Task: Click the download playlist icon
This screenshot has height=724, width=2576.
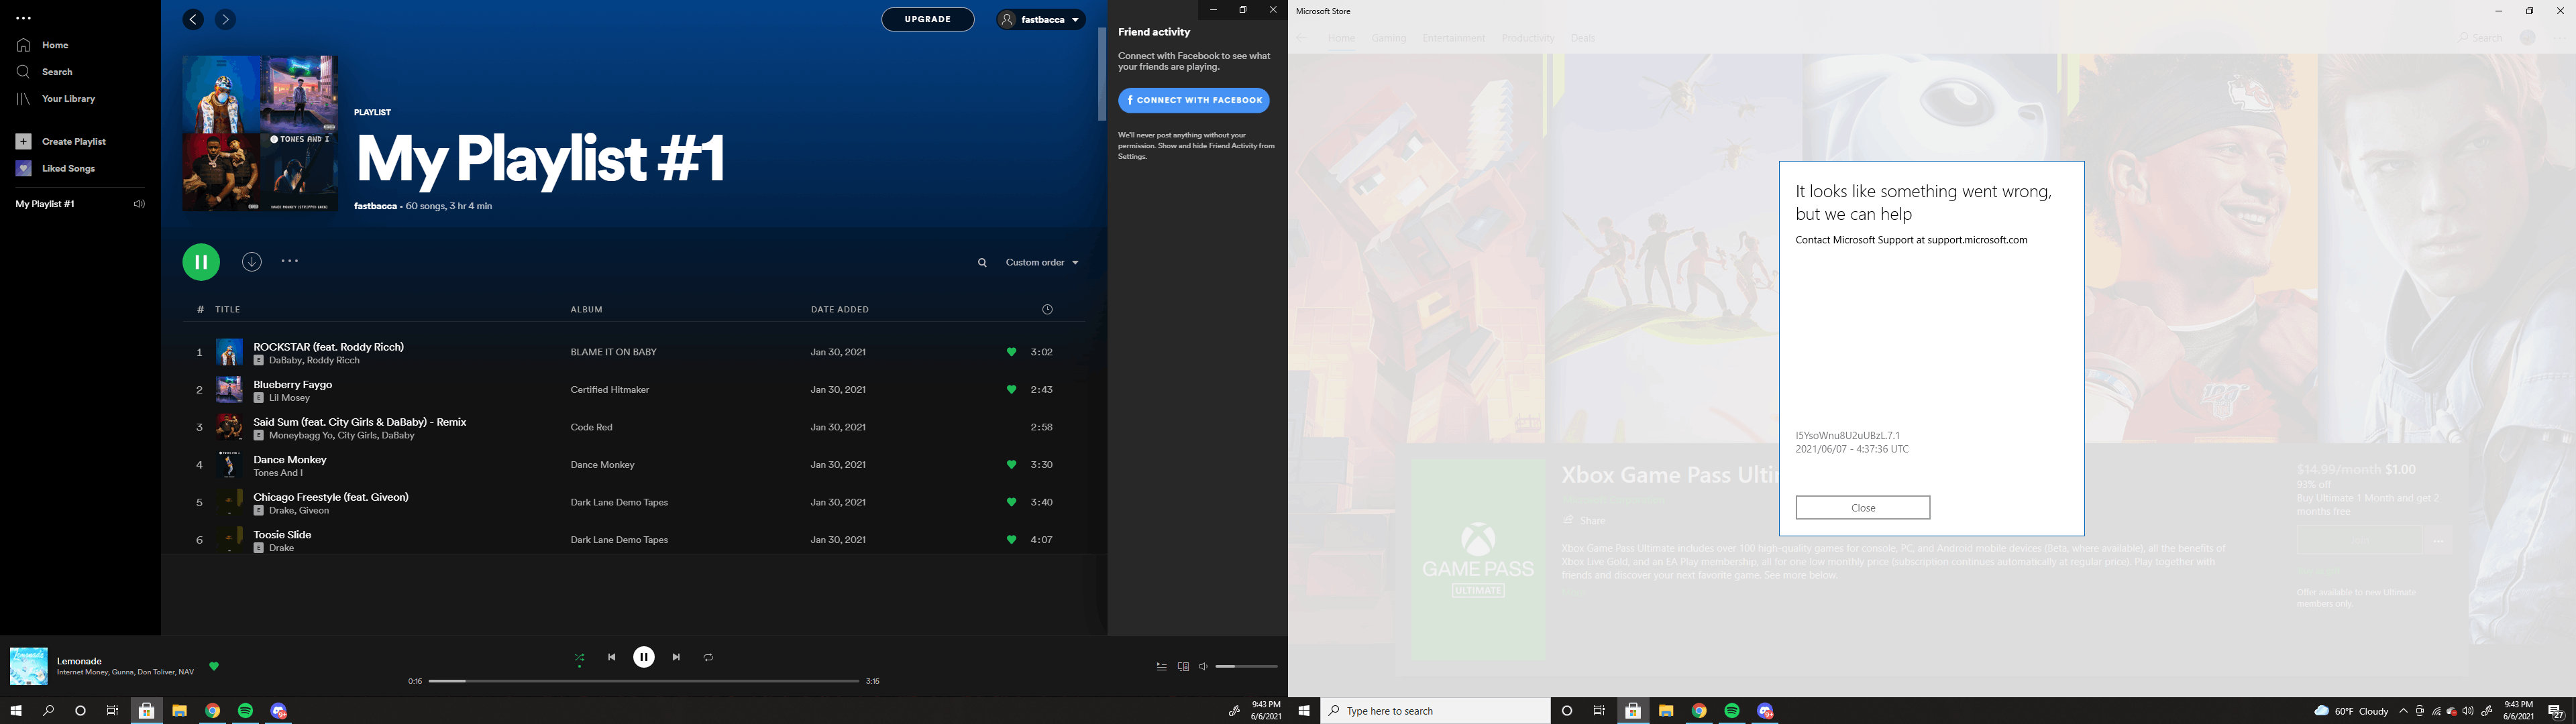Action: pyautogui.click(x=252, y=262)
